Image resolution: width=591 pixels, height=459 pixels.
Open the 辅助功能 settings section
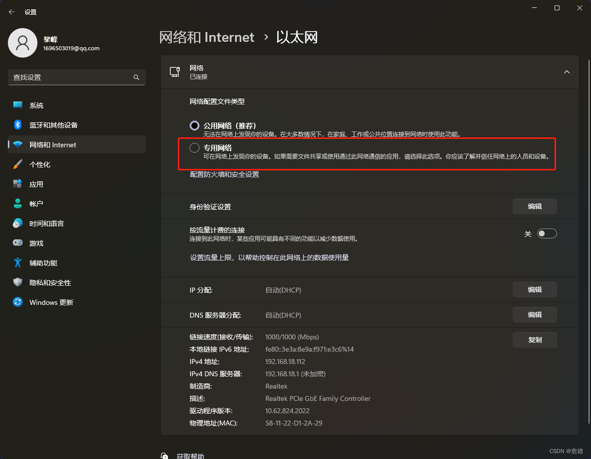tap(42, 262)
